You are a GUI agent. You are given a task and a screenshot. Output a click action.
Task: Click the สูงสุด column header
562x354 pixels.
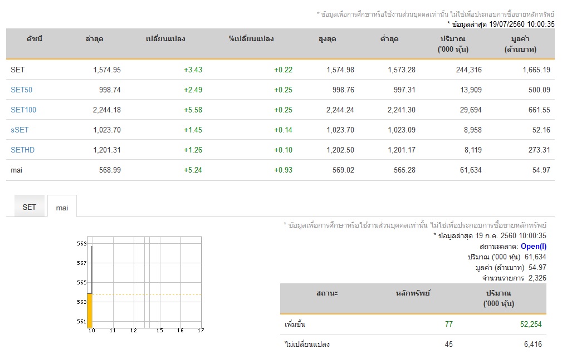[328, 39]
